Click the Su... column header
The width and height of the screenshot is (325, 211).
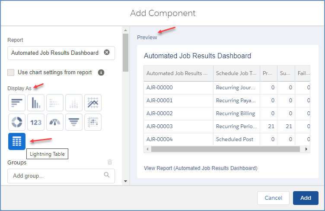tap(286, 73)
